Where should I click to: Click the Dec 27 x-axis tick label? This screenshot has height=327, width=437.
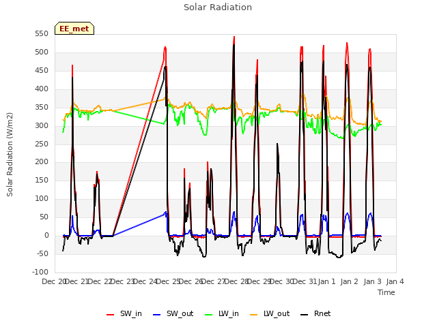pyautogui.click(x=214, y=281)
